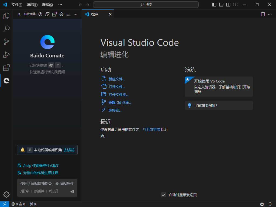This screenshot has width=276, height=207.
Task: Open the Extensions view
Action: [6, 68]
